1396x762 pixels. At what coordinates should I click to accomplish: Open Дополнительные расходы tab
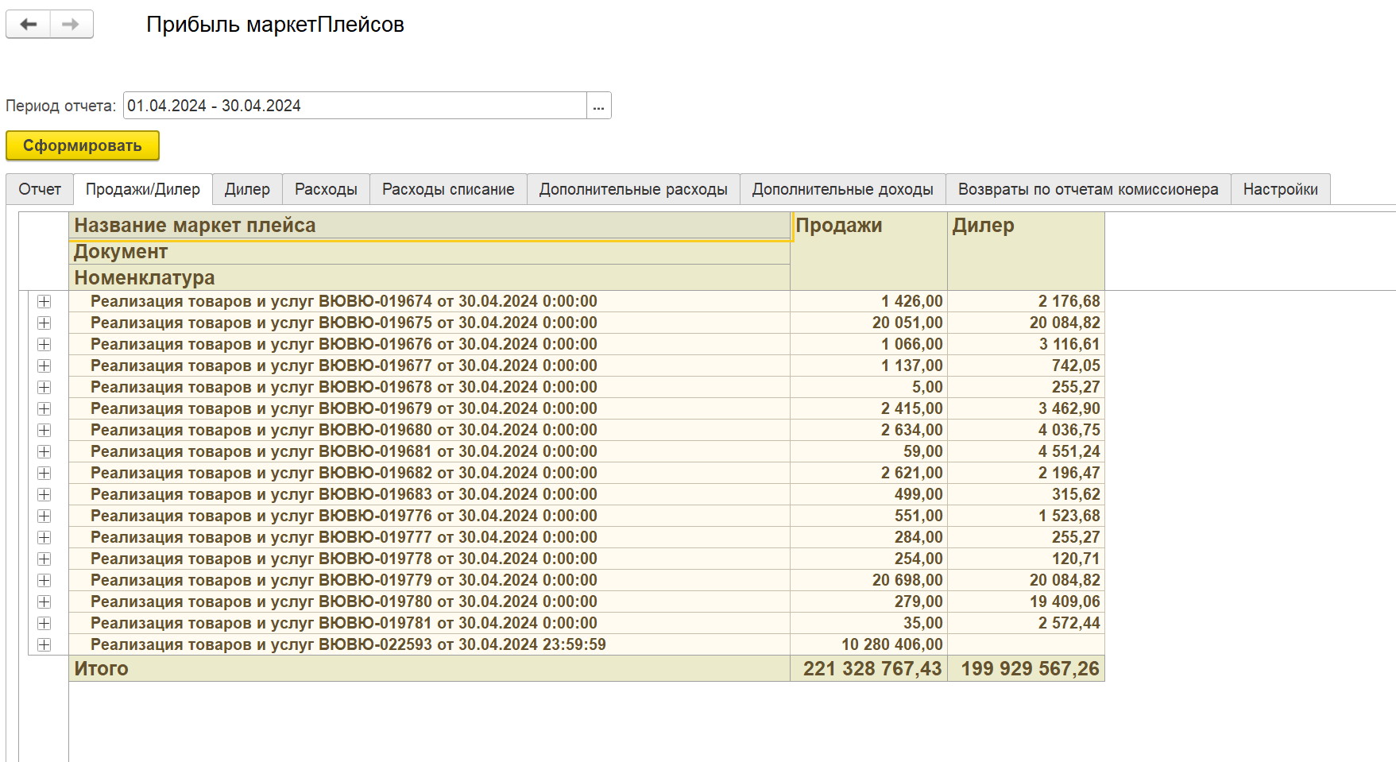pos(633,190)
